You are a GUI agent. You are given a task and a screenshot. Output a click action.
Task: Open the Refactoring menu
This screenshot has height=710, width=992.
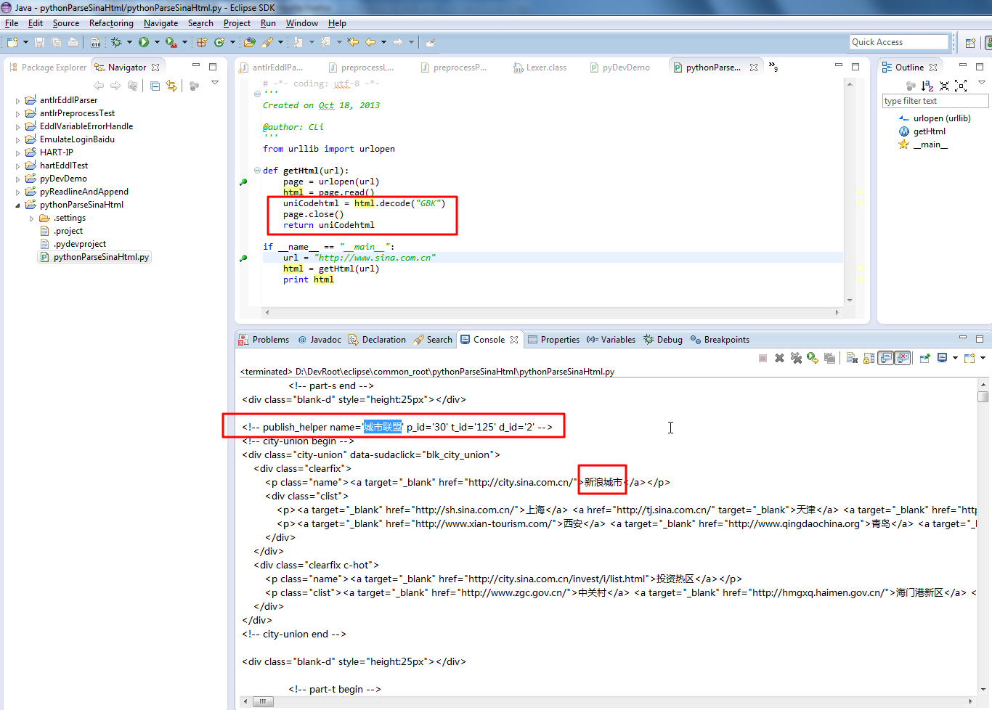(x=111, y=23)
